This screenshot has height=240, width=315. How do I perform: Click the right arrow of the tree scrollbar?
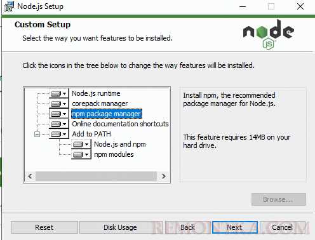(x=163, y=176)
